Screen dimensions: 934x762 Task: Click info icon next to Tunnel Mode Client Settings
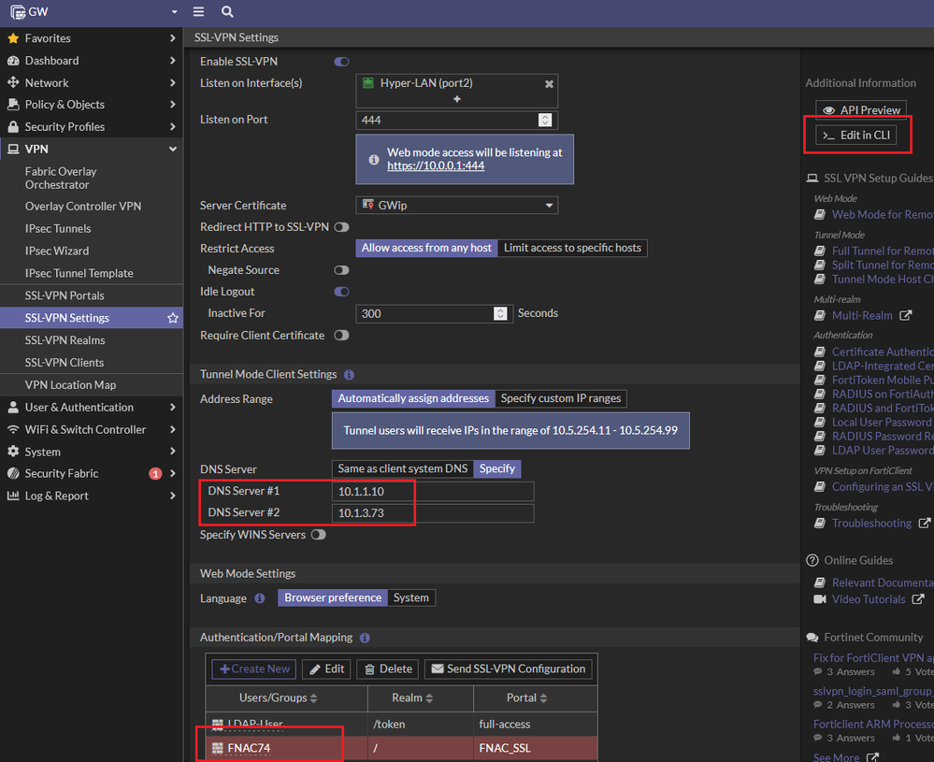(x=349, y=375)
